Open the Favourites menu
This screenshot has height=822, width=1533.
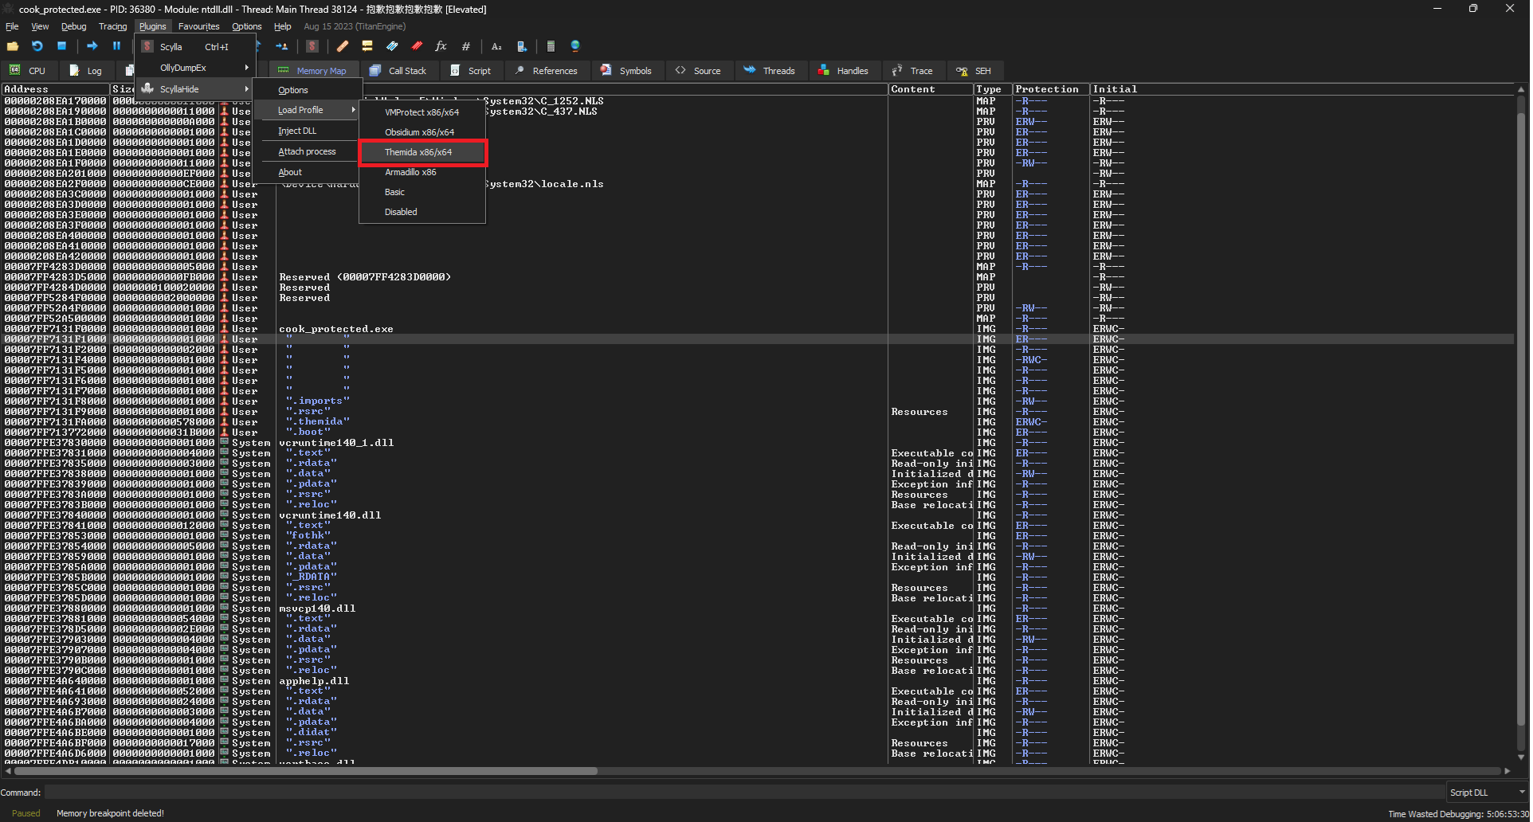coord(198,26)
